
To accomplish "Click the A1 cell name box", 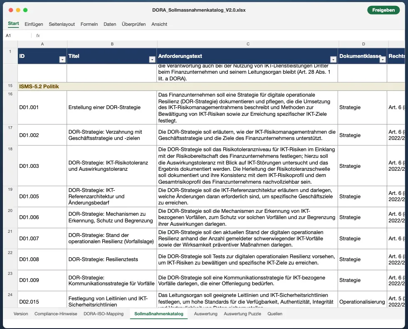I will click(17, 35).
